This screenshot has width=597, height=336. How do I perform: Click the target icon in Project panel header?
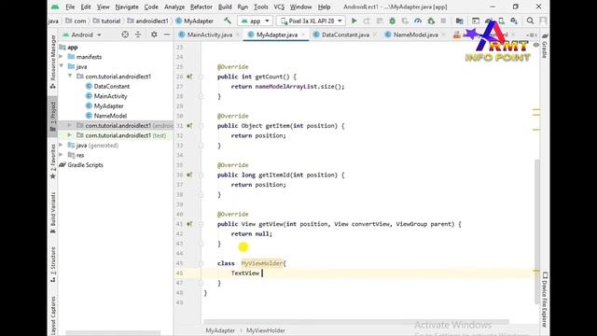coord(125,35)
